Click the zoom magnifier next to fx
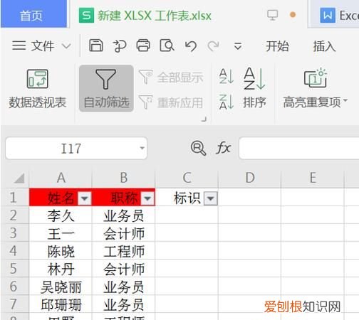 point(198,148)
